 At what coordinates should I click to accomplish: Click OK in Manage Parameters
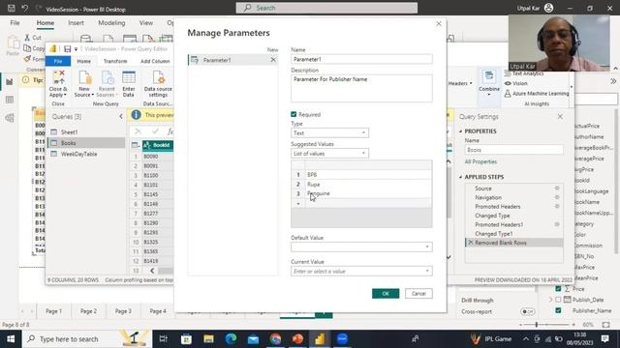point(386,294)
